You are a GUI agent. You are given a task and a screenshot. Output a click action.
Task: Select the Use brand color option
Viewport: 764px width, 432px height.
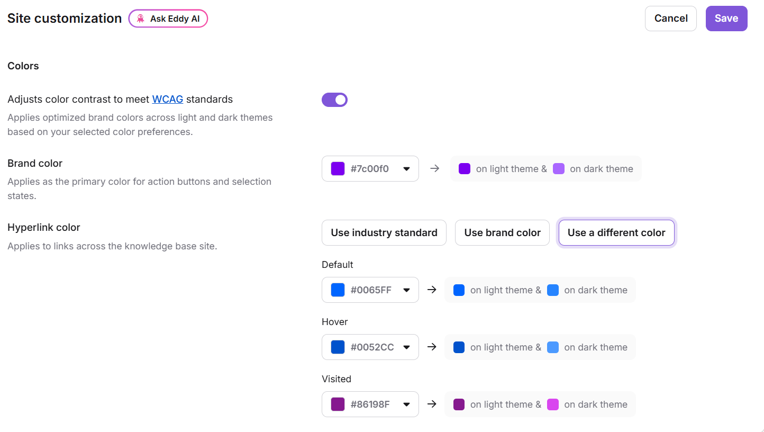pos(503,233)
